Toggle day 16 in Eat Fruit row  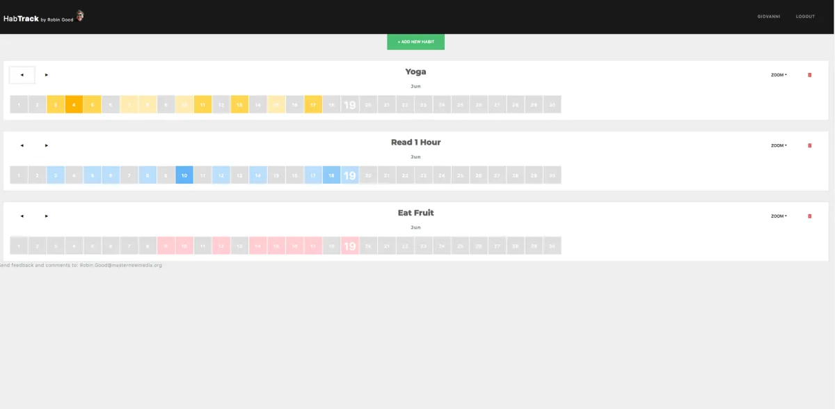294,246
